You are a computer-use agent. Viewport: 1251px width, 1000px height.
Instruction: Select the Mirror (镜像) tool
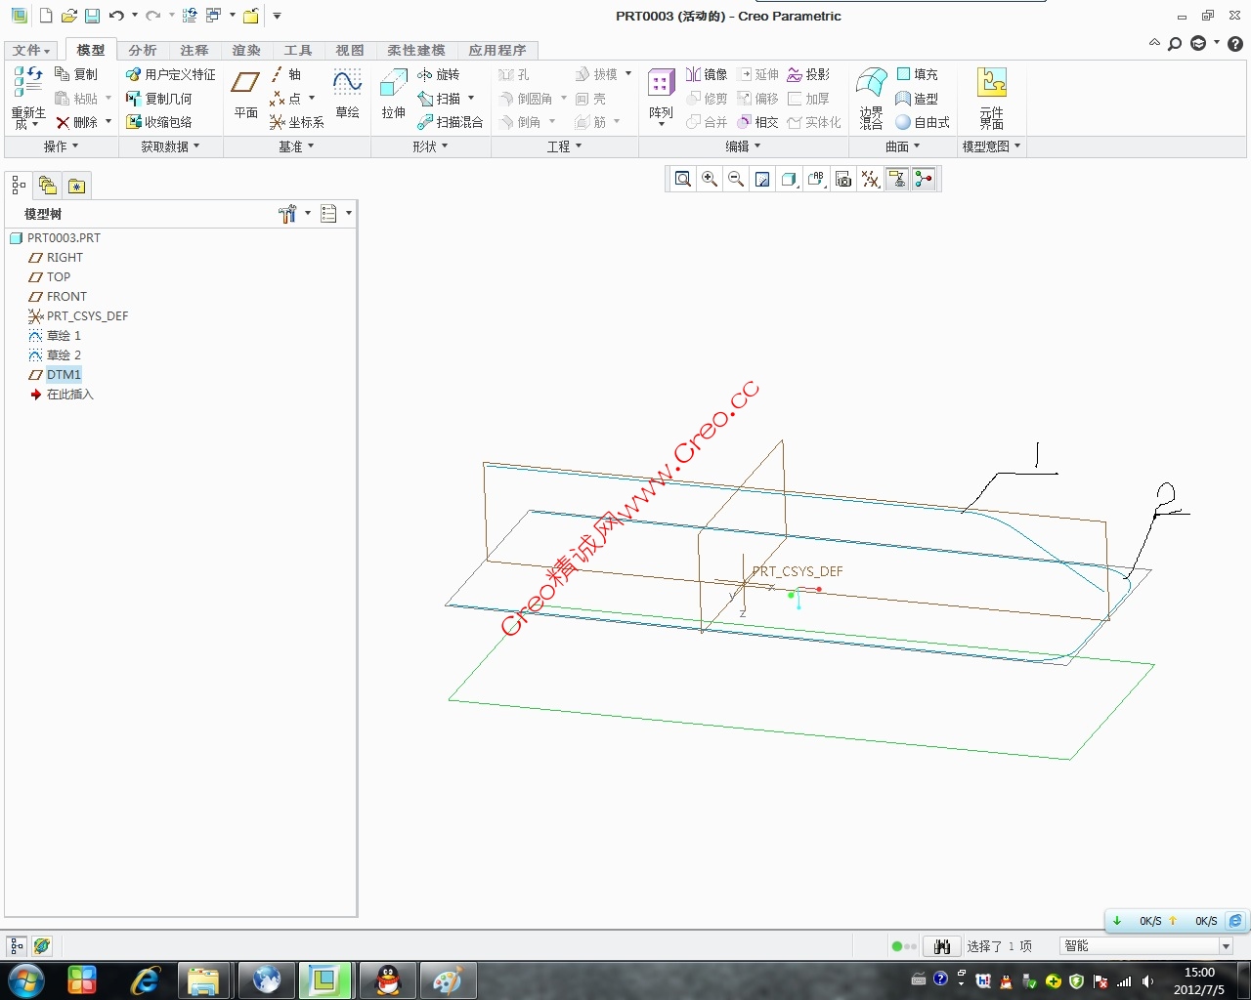pos(706,74)
